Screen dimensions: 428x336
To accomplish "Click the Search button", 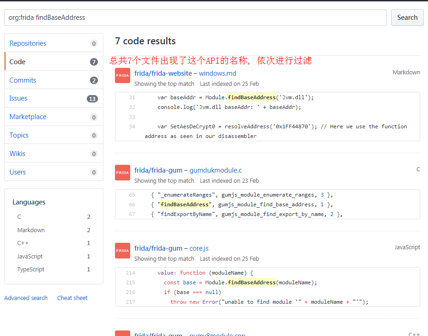I will point(407,18).
